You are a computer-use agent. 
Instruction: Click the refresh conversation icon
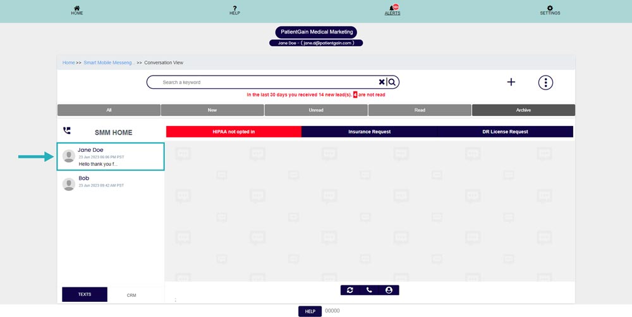pos(350,290)
